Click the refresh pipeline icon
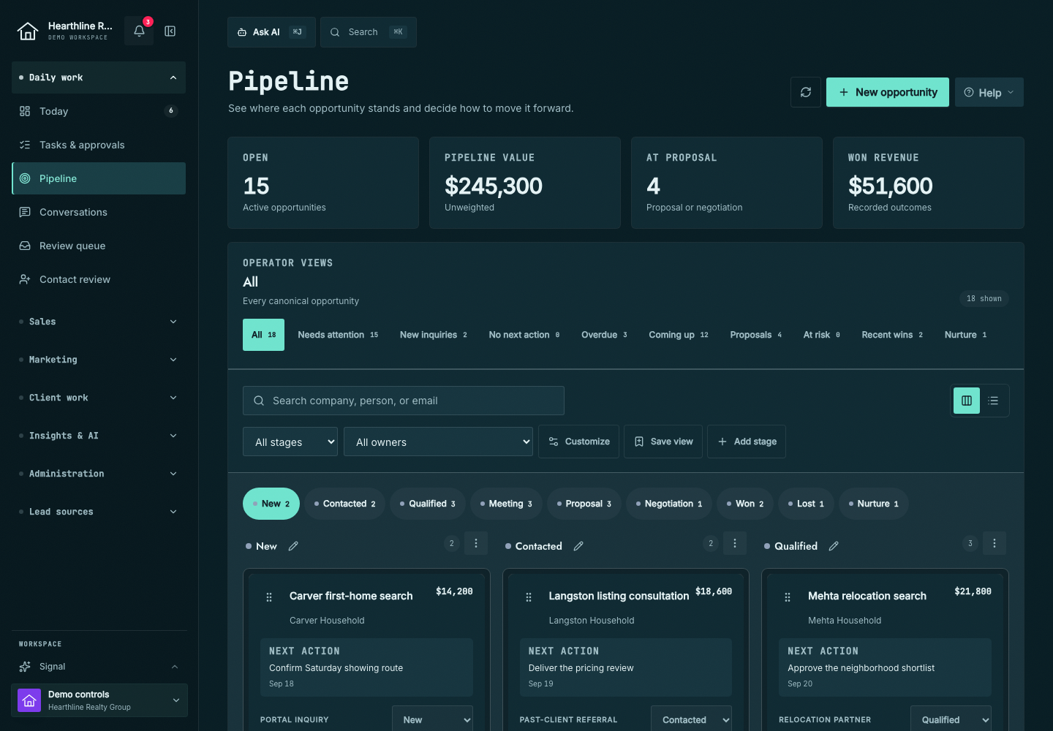 click(x=806, y=92)
